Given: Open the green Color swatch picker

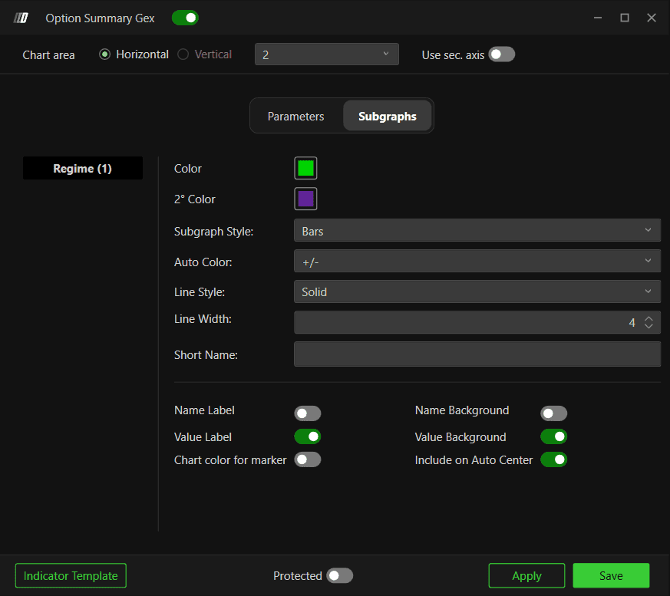Looking at the screenshot, I should click(x=305, y=168).
